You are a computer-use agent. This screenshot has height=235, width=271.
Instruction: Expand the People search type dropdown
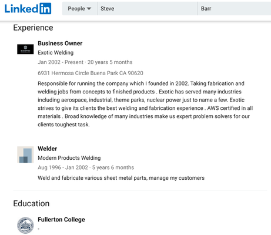(79, 9)
